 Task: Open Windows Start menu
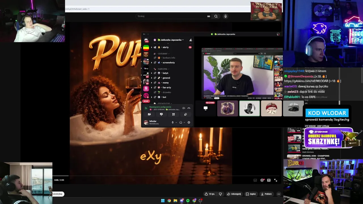163,201
